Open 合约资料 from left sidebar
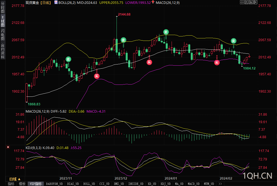The width and height of the screenshot is (277, 186). point(3,51)
